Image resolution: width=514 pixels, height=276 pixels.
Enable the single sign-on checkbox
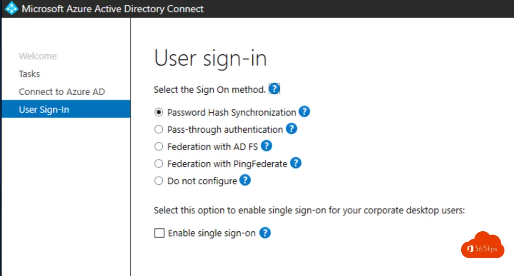pos(158,233)
